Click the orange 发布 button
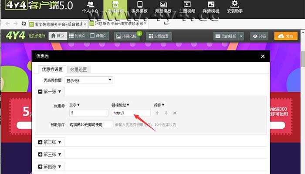The width and height of the screenshot is (305, 174). click(x=286, y=37)
